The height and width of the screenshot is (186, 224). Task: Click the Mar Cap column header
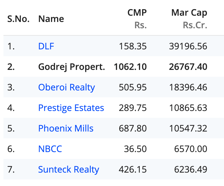[189, 13]
